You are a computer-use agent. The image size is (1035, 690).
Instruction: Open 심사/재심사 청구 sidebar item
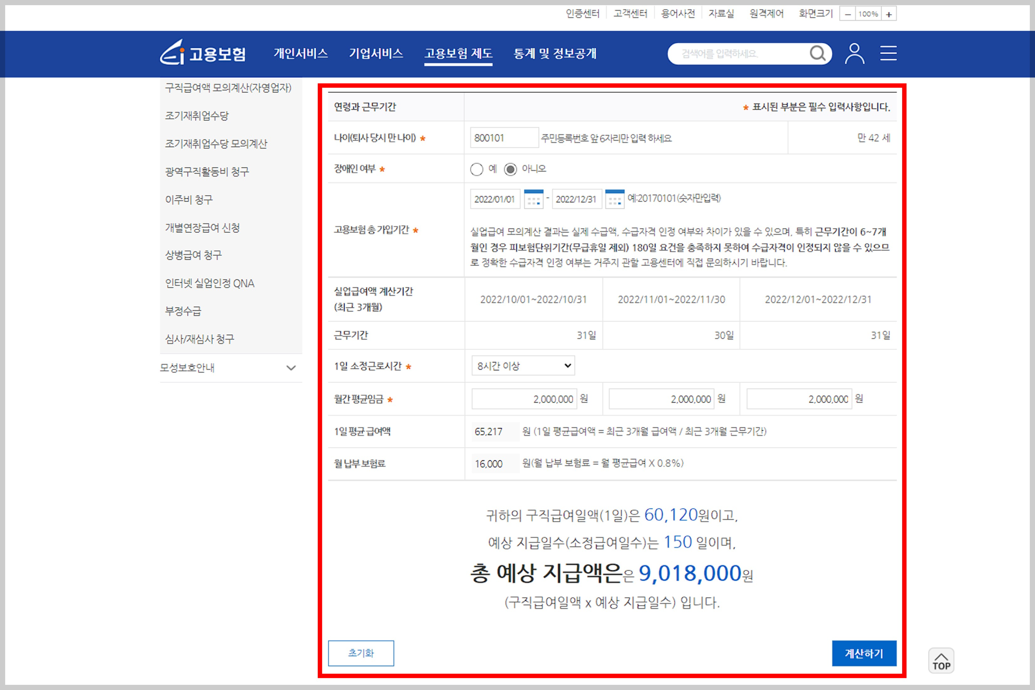tap(199, 339)
